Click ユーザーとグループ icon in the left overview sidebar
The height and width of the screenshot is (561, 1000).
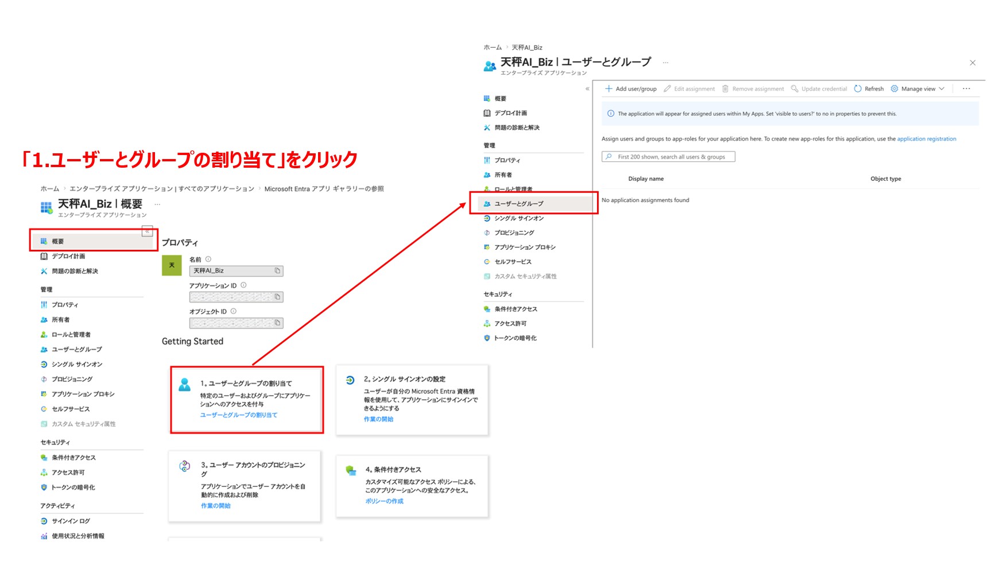(44, 350)
